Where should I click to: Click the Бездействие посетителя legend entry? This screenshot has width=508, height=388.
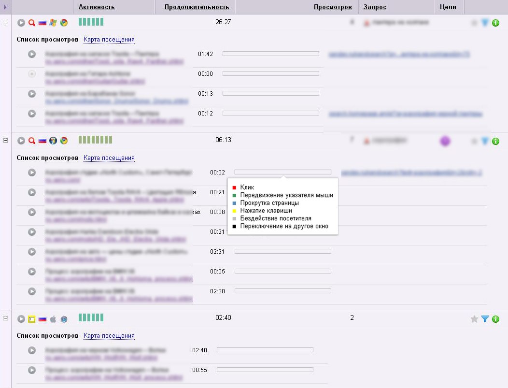pyautogui.click(x=272, y=218)
